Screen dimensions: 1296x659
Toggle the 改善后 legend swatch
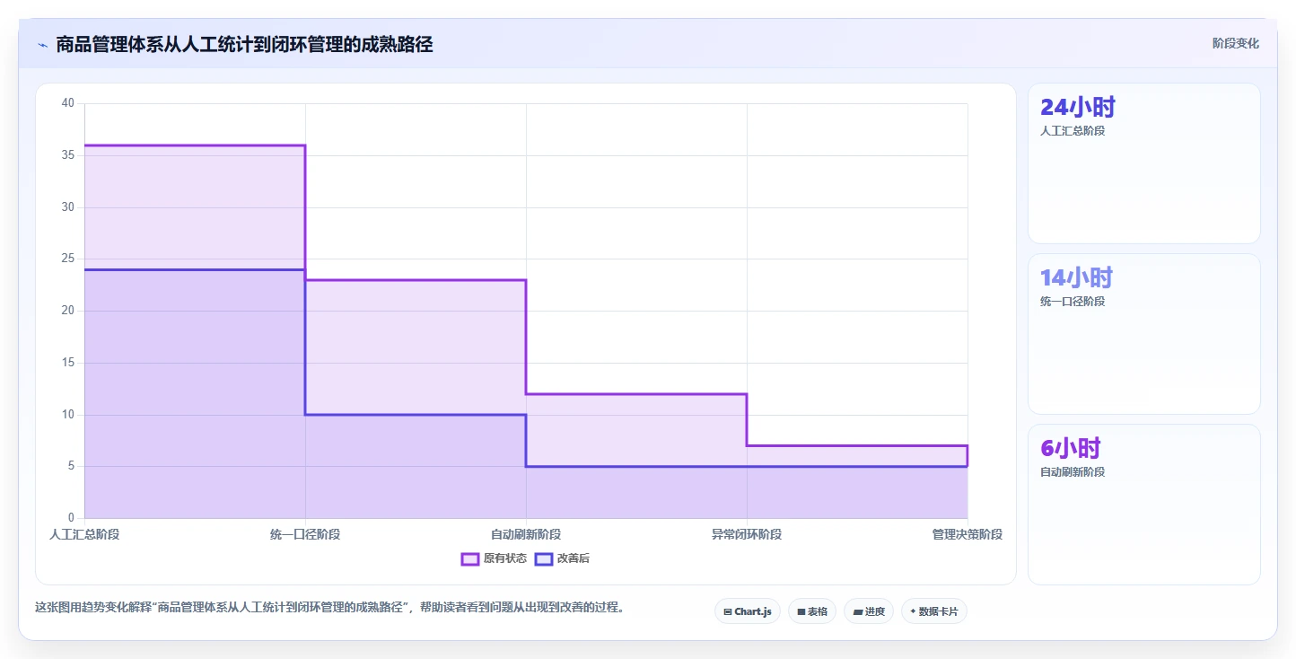[x=543, y=558]
